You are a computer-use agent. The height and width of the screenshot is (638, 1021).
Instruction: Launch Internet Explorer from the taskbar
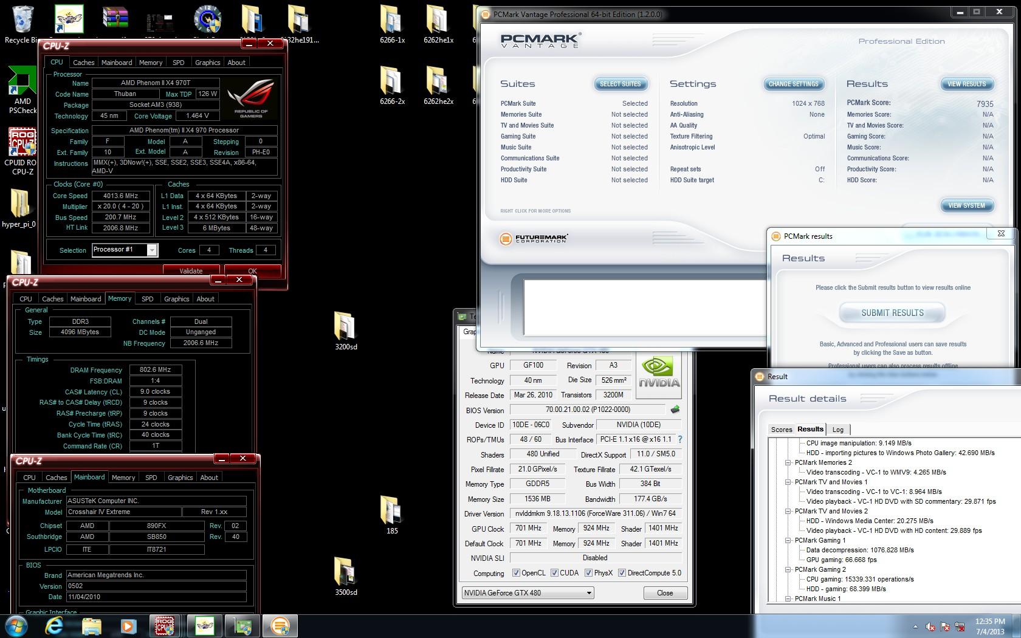click(54, 626)
